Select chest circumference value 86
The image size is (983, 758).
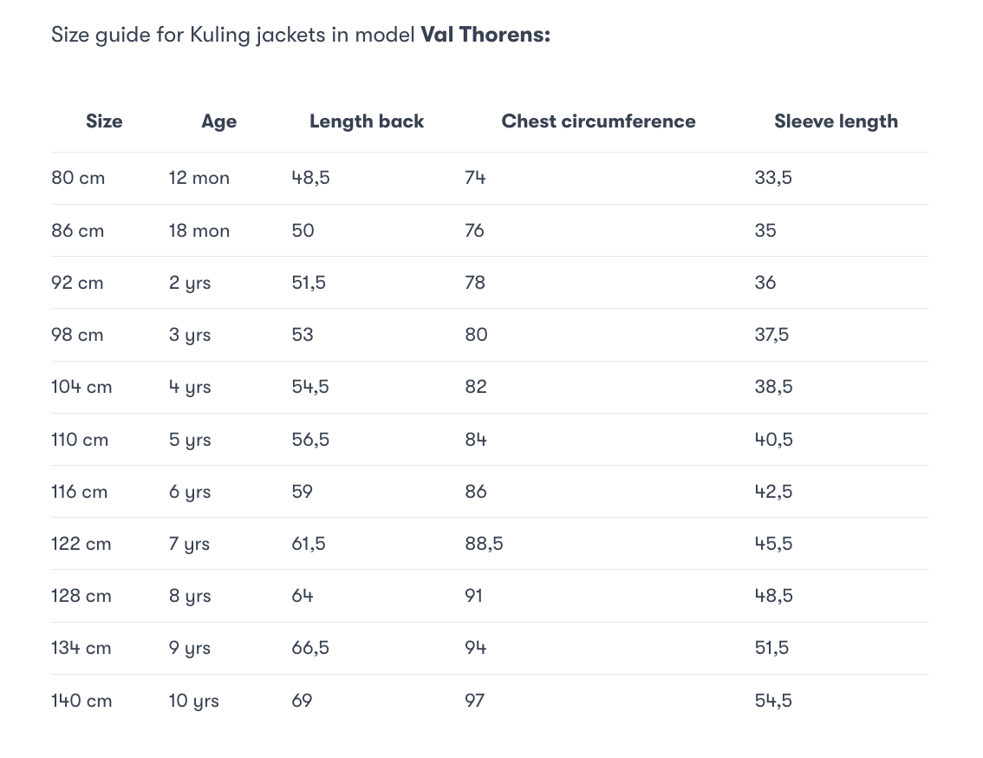point(476,492)
